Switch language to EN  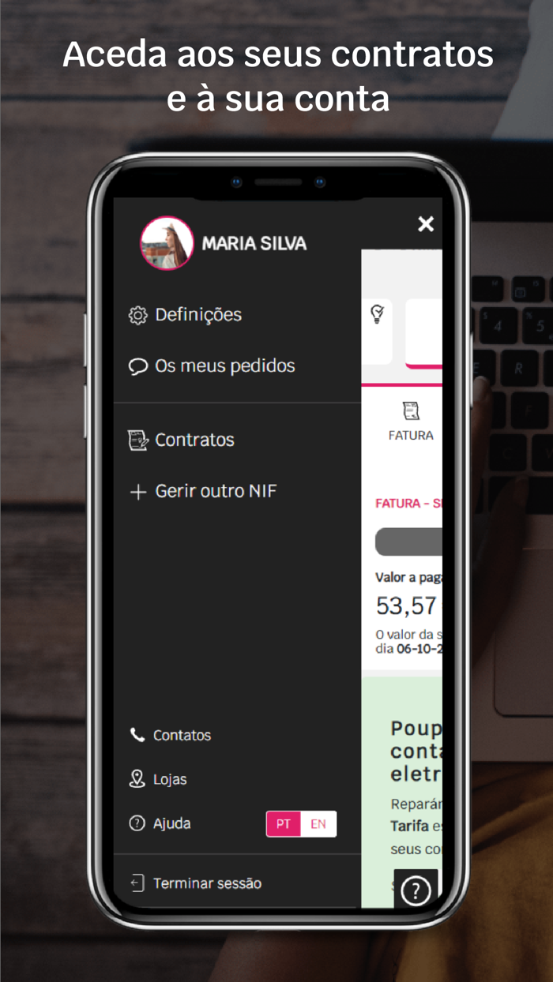(x=318, y=823)
